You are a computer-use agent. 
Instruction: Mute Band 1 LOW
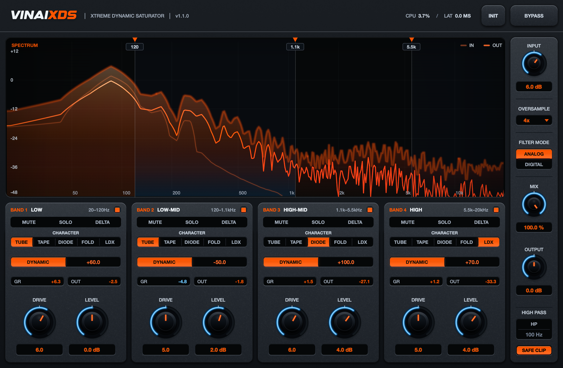pos(29,222)
